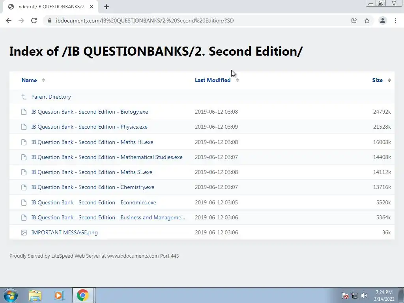The height and width of the screenshot is (303, 404).
Task: Click the Chrome taskbar icon
Action: point(83,295)
